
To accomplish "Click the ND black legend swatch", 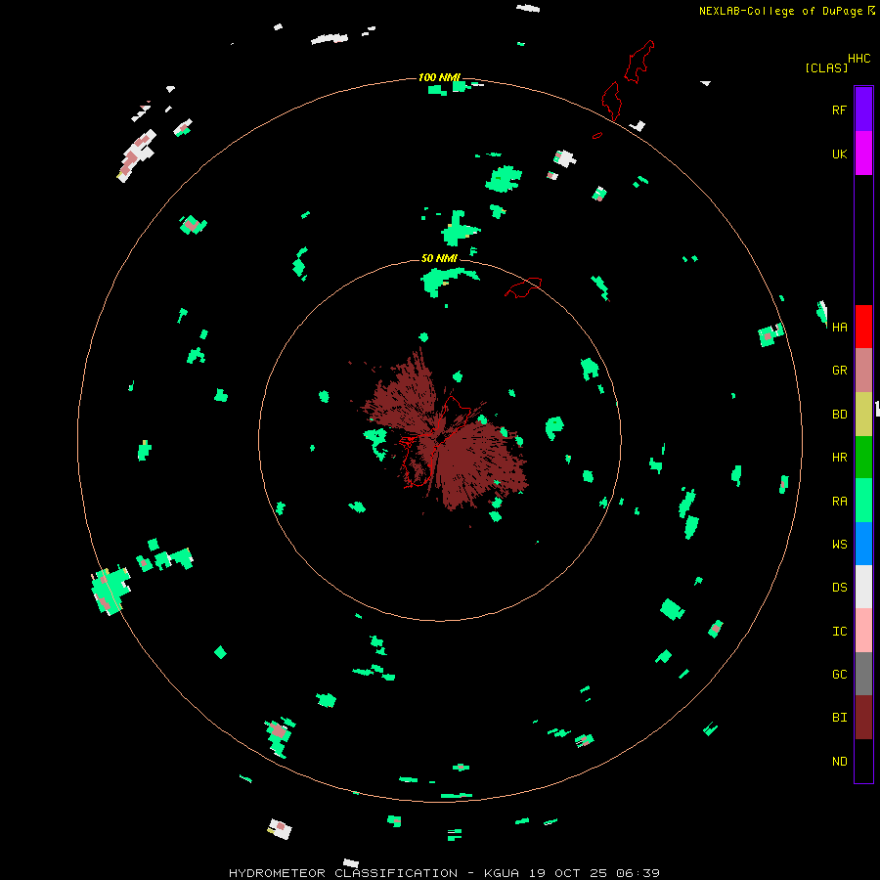I will pyautogui.click(x=863, y=761).
